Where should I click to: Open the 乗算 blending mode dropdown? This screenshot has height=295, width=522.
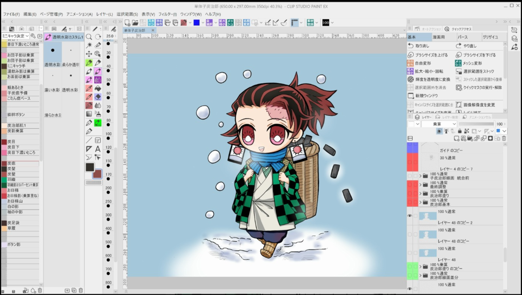[439, 124]
